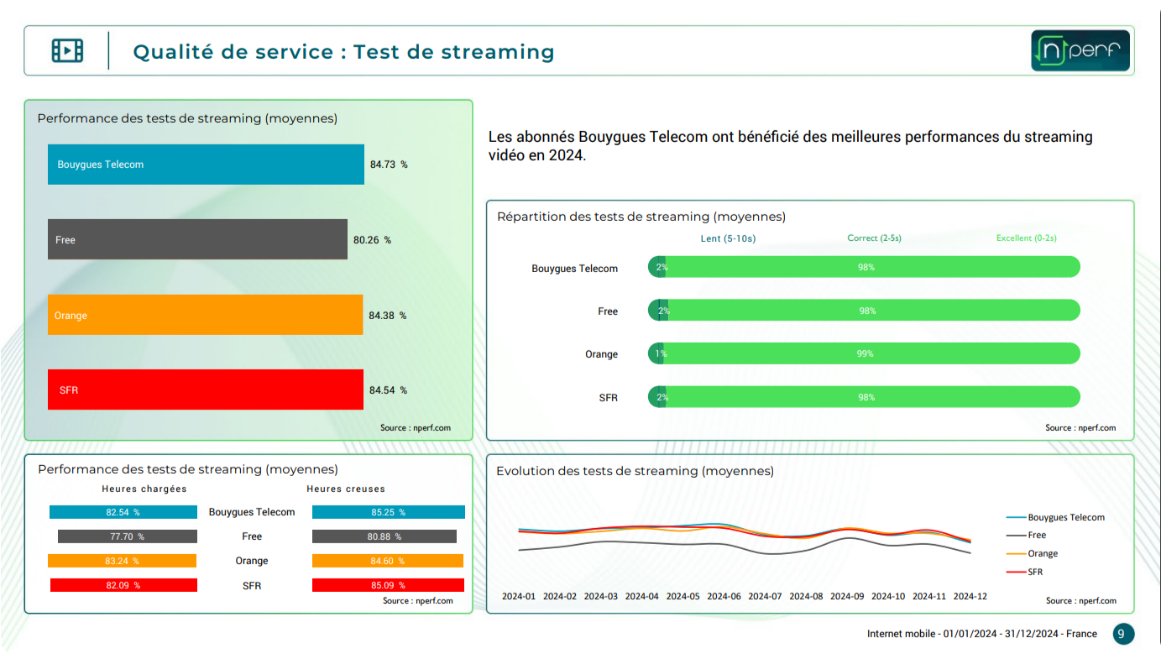Screen dimensions: 1161x654
Task: Click the Excellent (0-2s) legend label
Action: tap(1026, 238)
